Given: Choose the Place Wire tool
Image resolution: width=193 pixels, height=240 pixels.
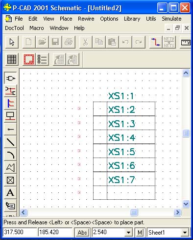Looking at the screenshot, I should click(x=10, y=91).
